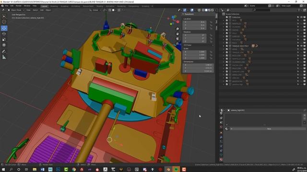Image resolution: width=307 pixels, height=172 pixels.
Task: Switch to wireframe viewport shading
Action: pos(203,10)
